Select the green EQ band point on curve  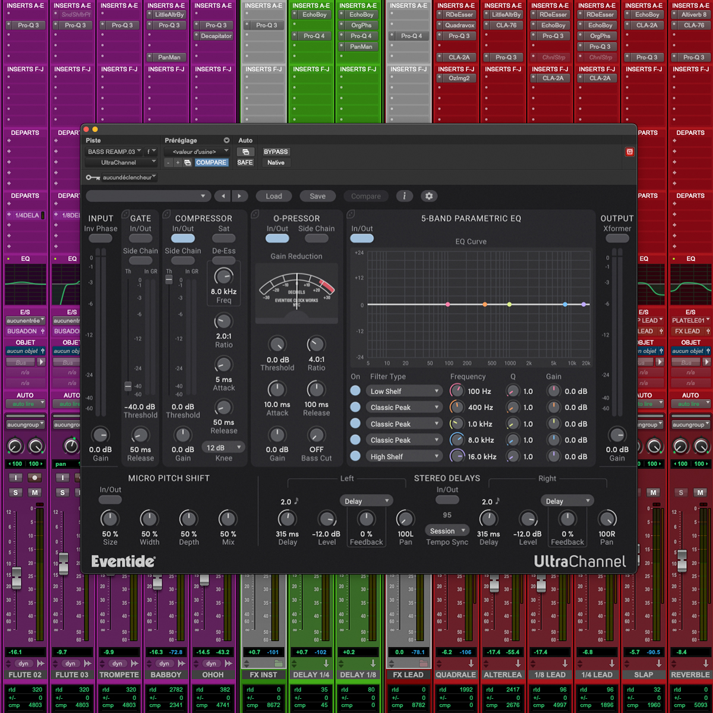pos(509,304)
